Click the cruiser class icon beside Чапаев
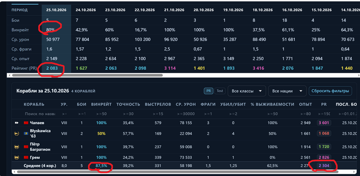 coord(17,123)
